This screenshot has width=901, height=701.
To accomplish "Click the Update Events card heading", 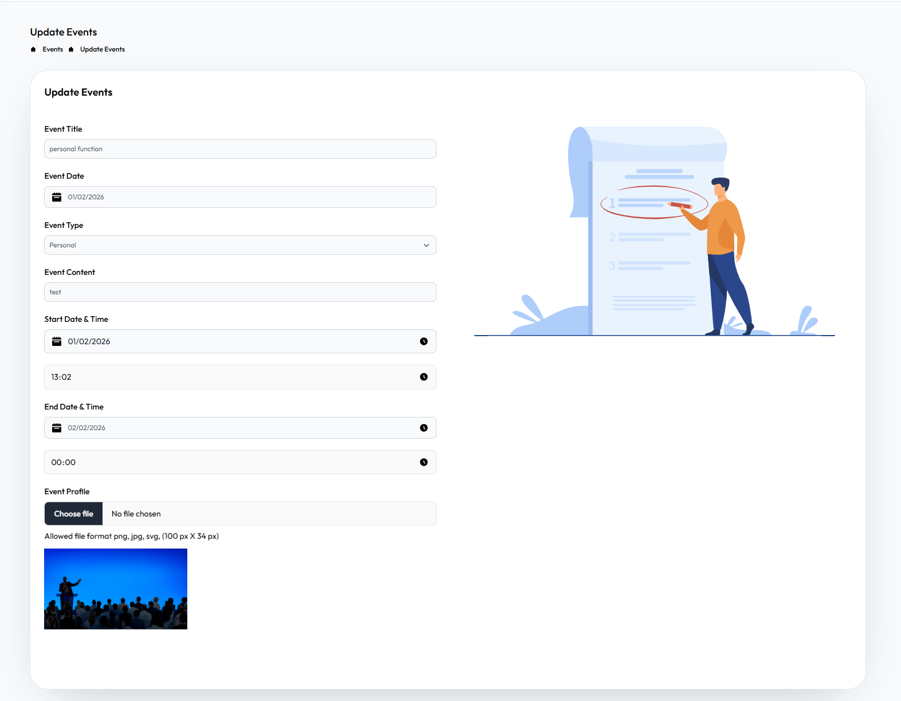I will click(x=78, y=92).
